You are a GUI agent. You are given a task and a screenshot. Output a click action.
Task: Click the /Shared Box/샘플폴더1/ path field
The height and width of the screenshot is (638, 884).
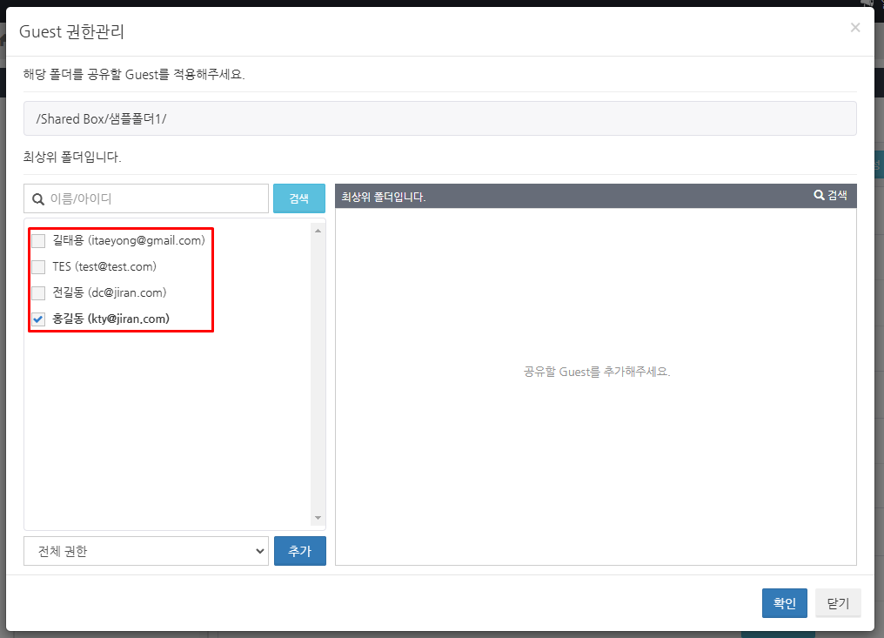point(439,118)
